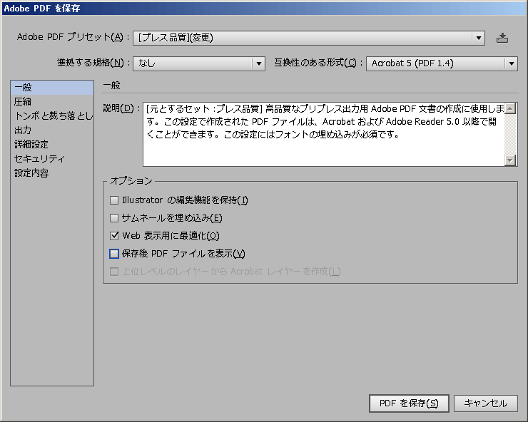Toggle 保存後 PDF ファイルを表示 checkbox
The width and height of the screenshot is (528, 422).
(x=114, y=254)
